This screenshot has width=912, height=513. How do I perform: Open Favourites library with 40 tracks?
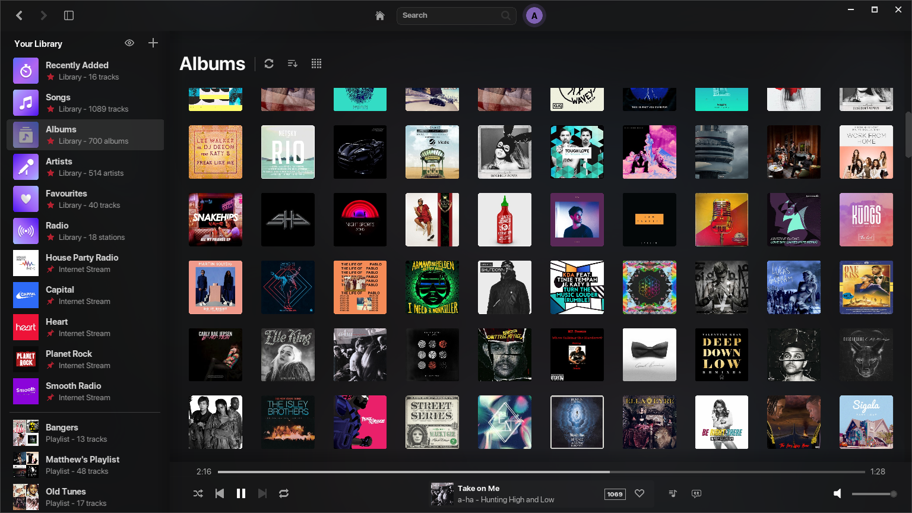(x=85, y=199)
